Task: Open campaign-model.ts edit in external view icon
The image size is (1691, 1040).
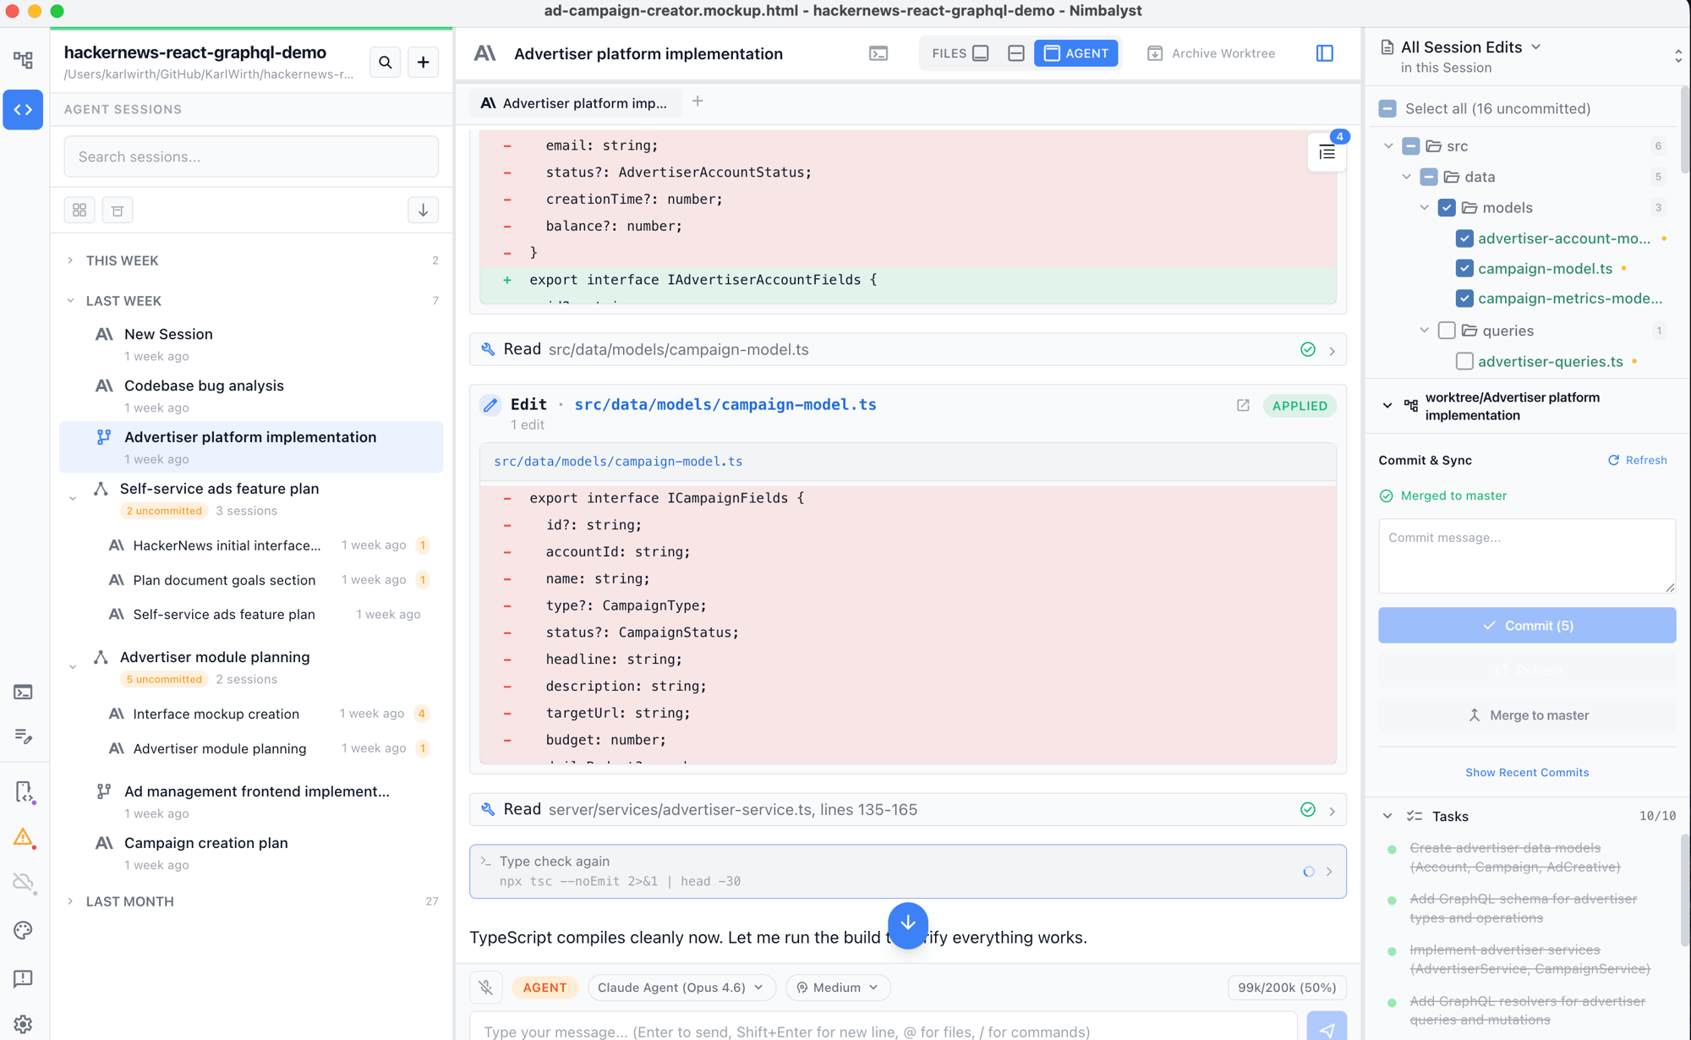Action: (1243, 405)
